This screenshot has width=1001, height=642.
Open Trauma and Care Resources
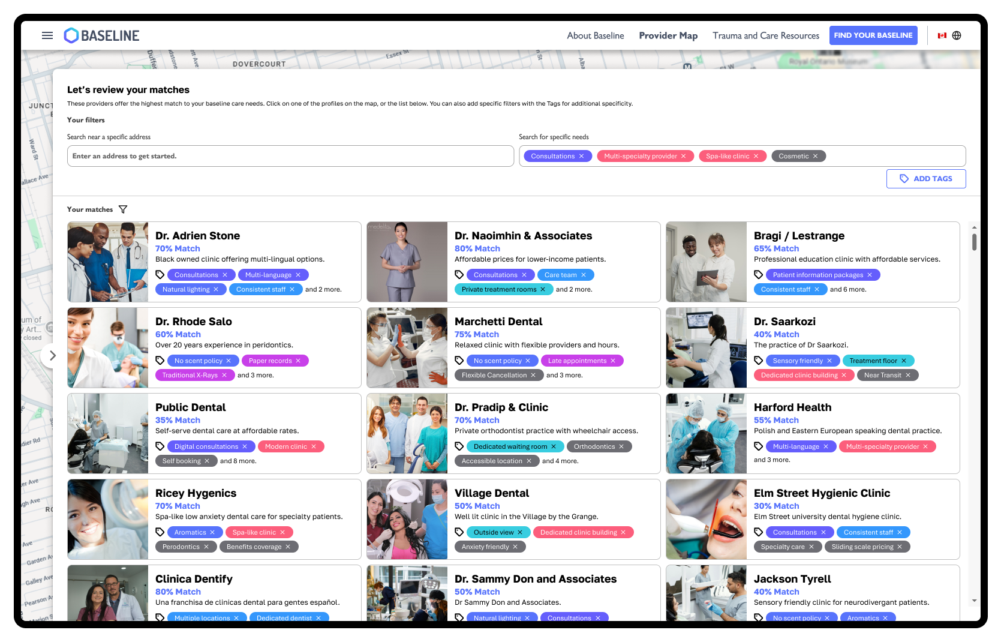pos(766,35)
